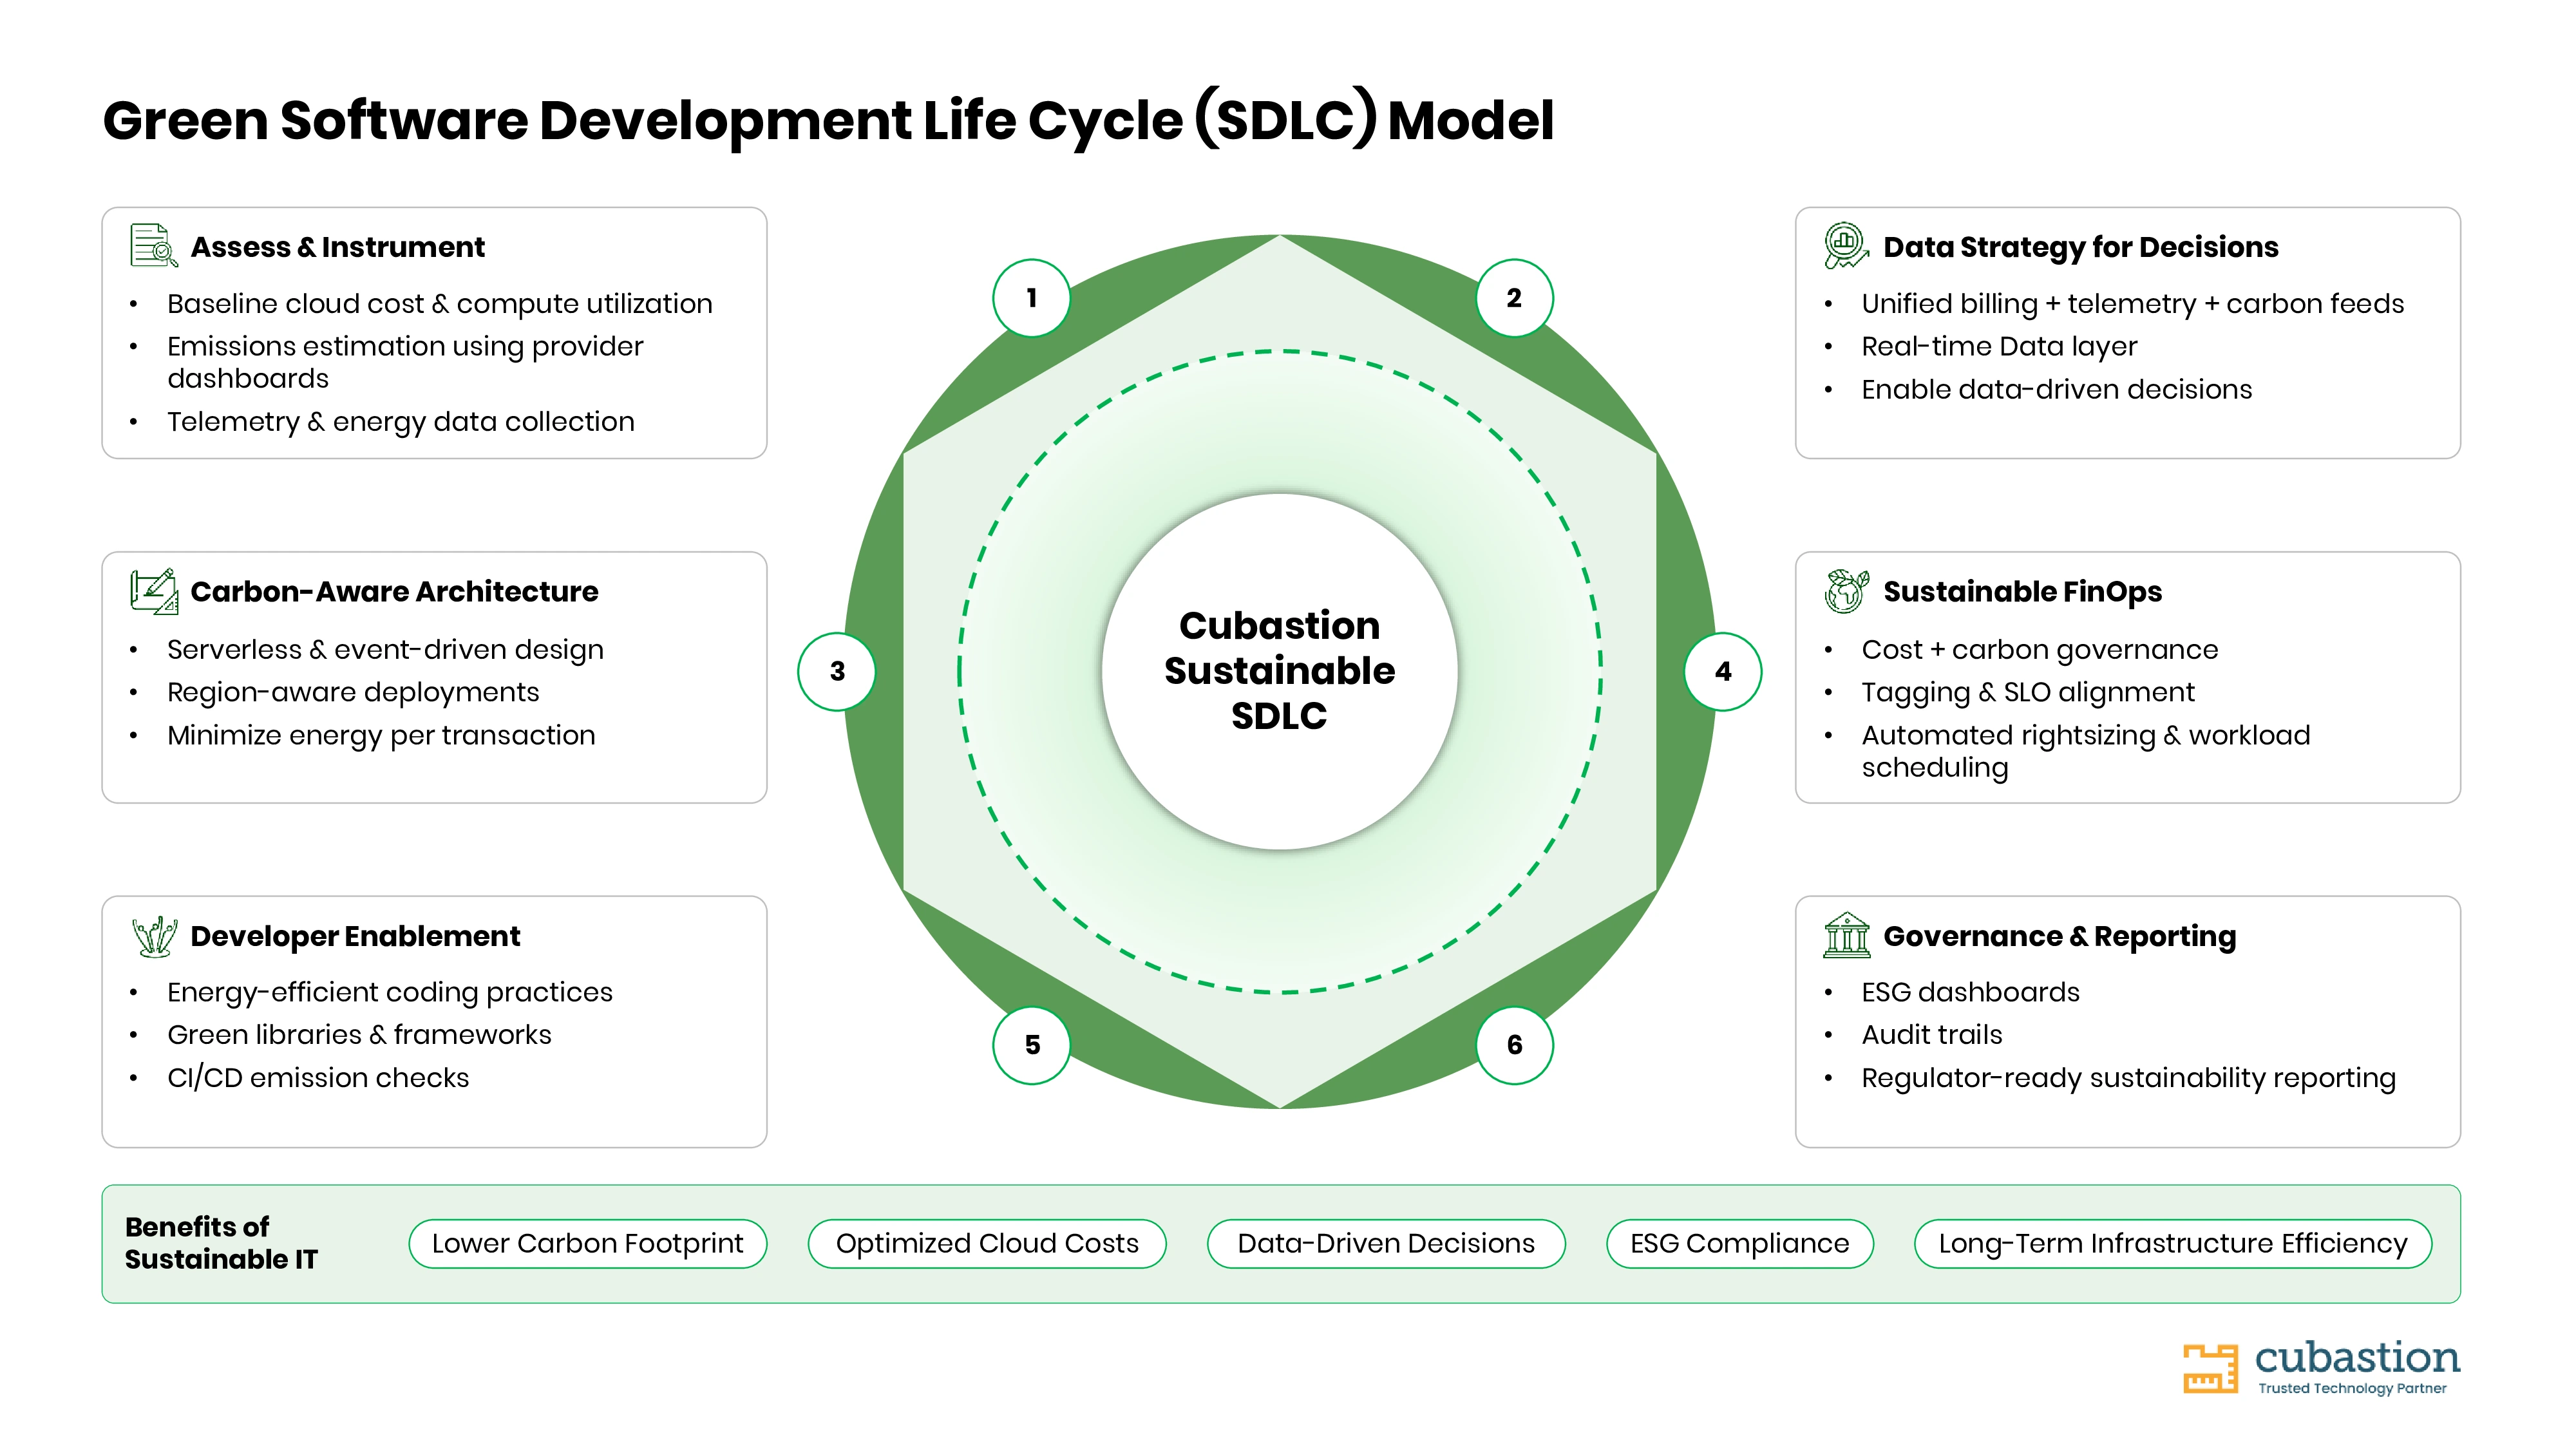Click the Lower Carbon Footprint pill
The height and width of the screenshot is (1449, 2576).
click(588, 1243)
